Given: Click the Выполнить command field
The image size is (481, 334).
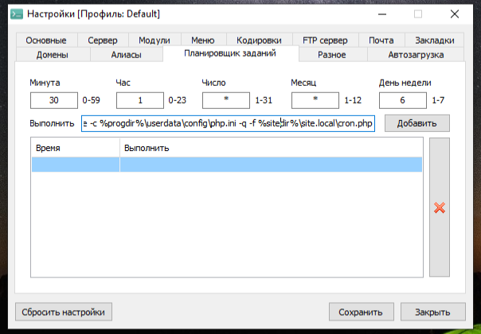Looking at the screenshot, I should [x=228, y=124].
